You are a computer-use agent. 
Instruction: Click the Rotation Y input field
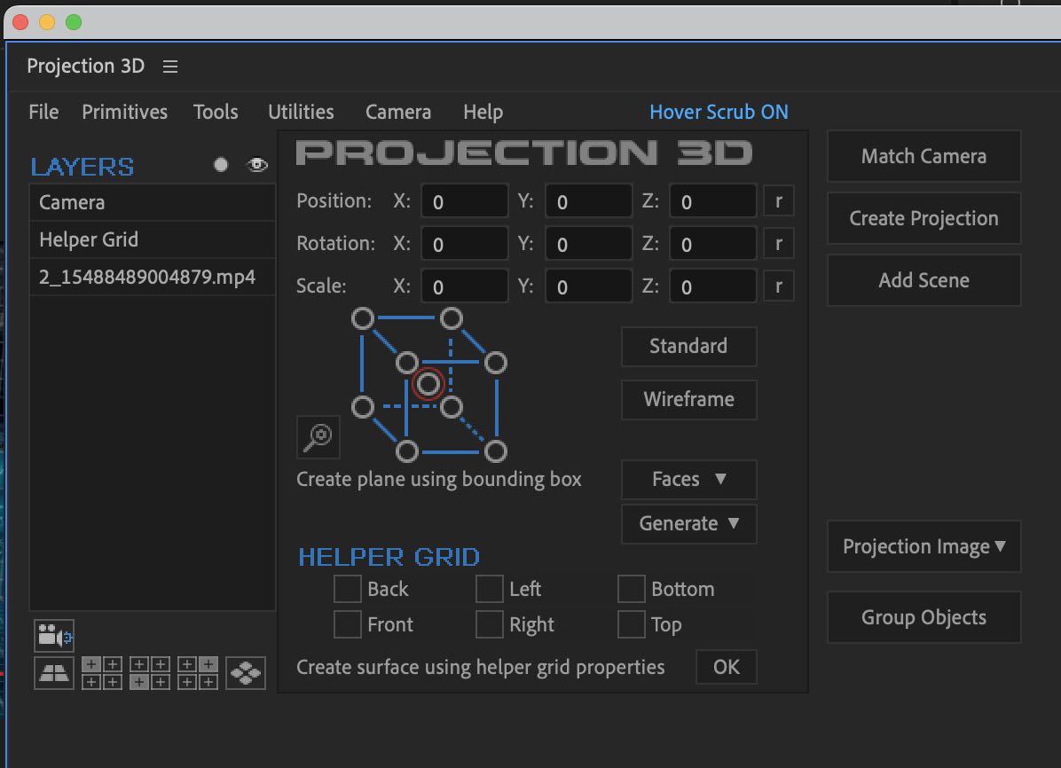588,244
